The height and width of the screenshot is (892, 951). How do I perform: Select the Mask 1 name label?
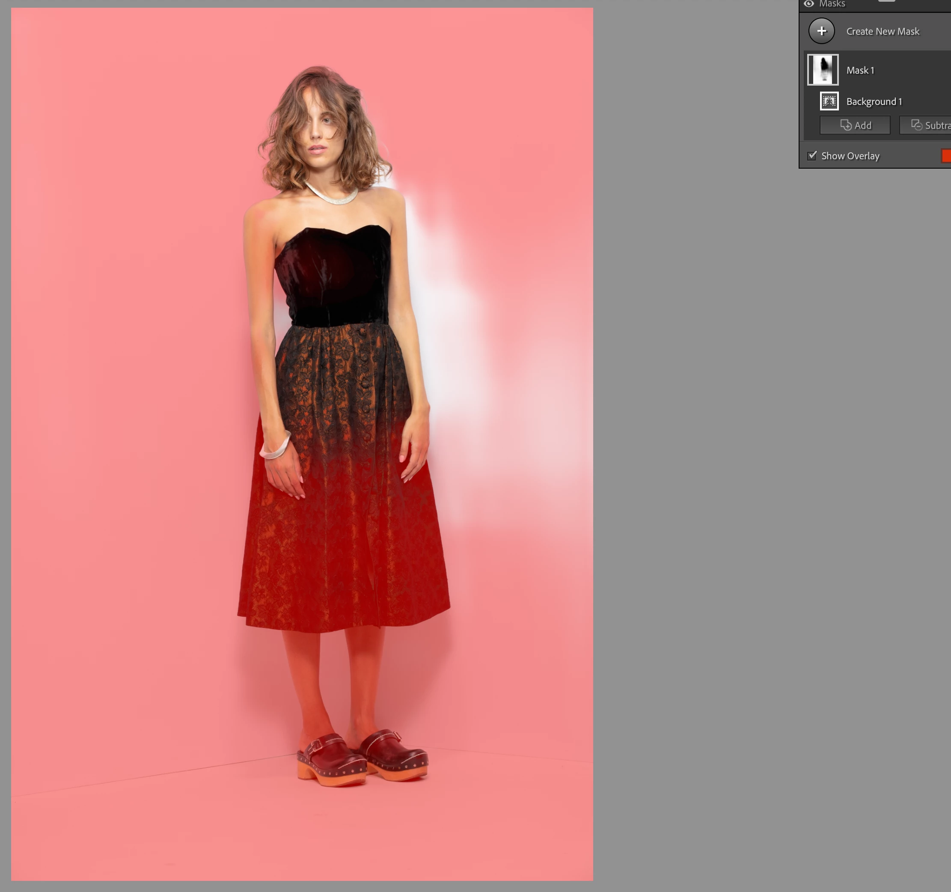860,70
